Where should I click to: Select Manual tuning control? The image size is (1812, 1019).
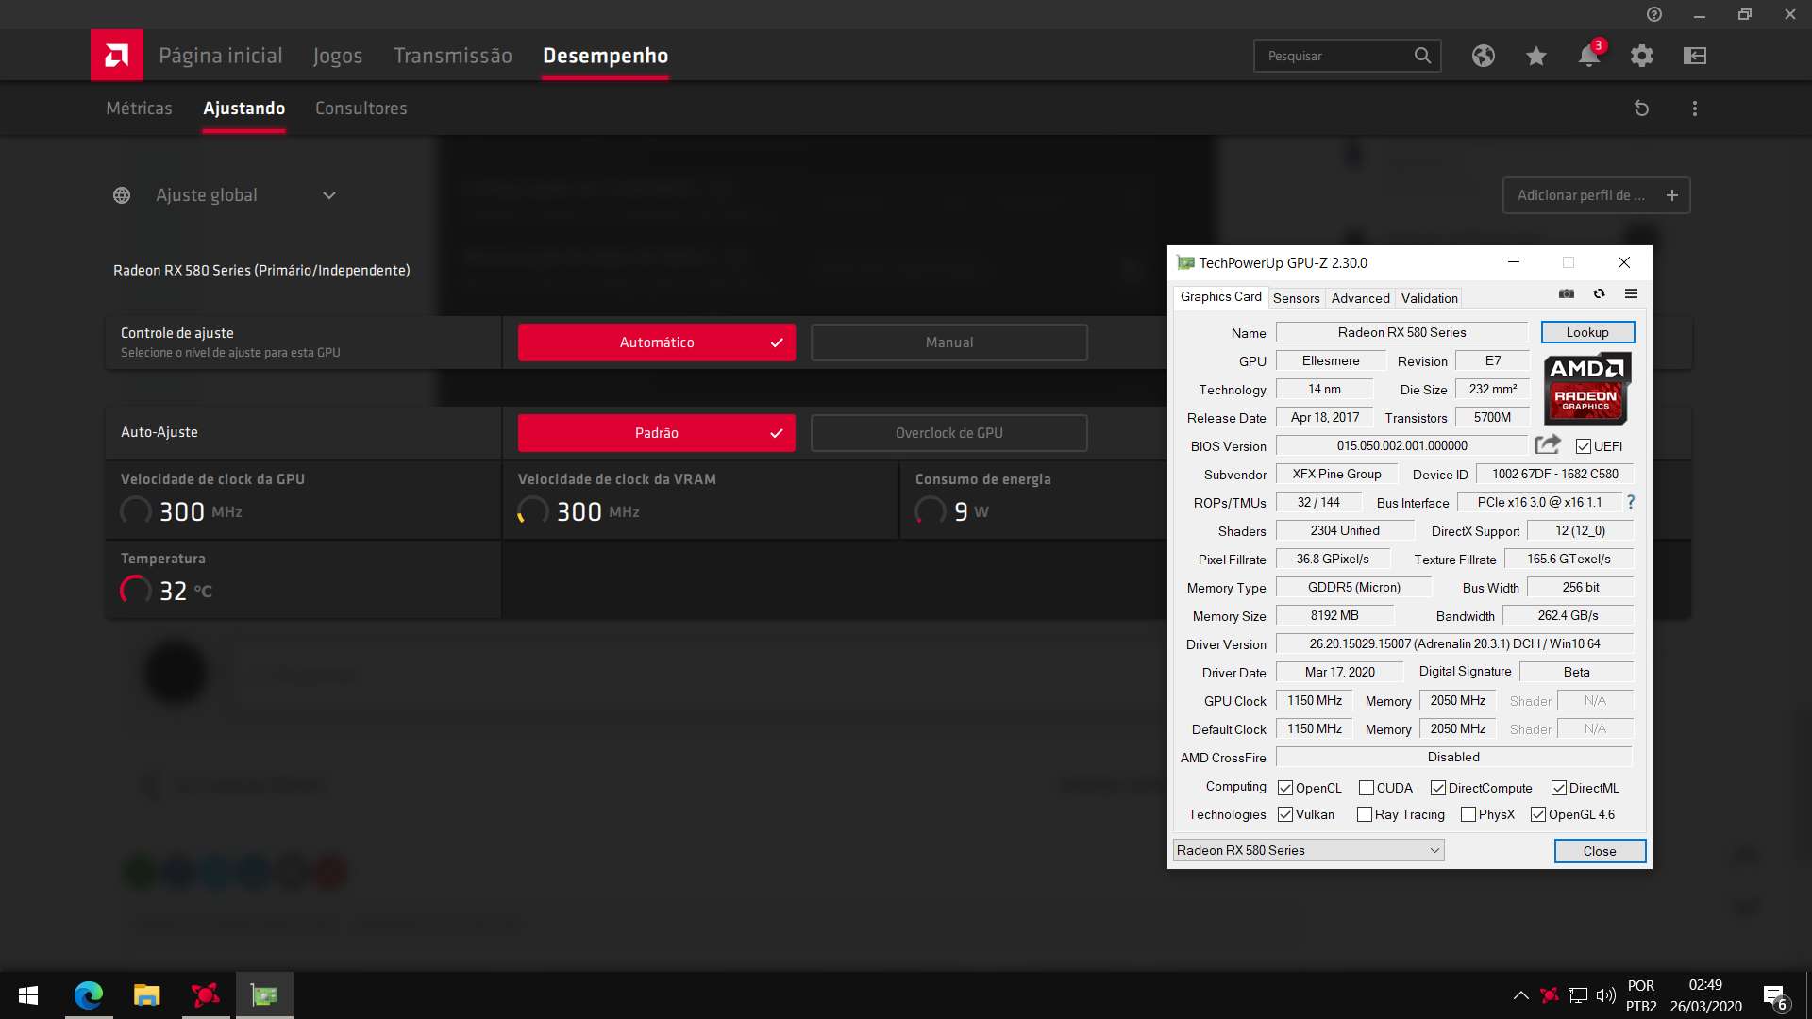pos(949,342)
